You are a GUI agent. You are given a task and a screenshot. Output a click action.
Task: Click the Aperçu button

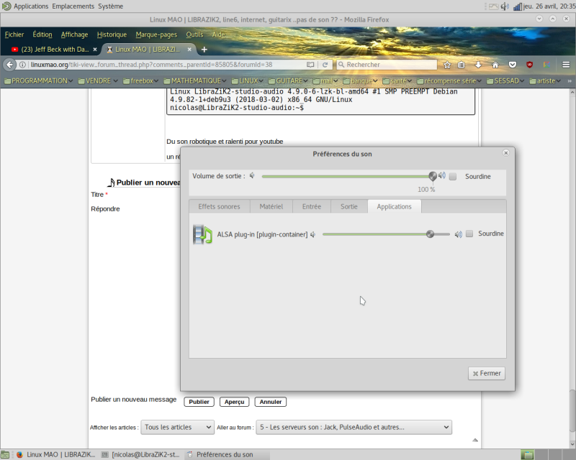[x=235, y=402]
